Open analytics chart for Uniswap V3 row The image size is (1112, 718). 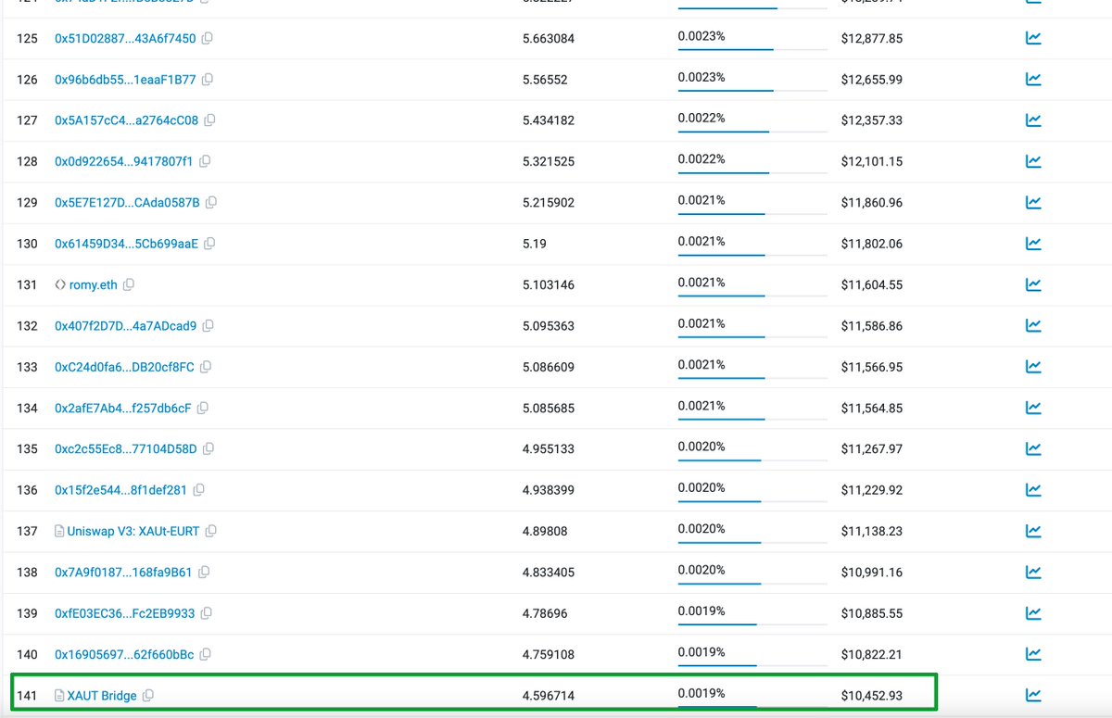pyautogui.click(x=1033, y=531)
